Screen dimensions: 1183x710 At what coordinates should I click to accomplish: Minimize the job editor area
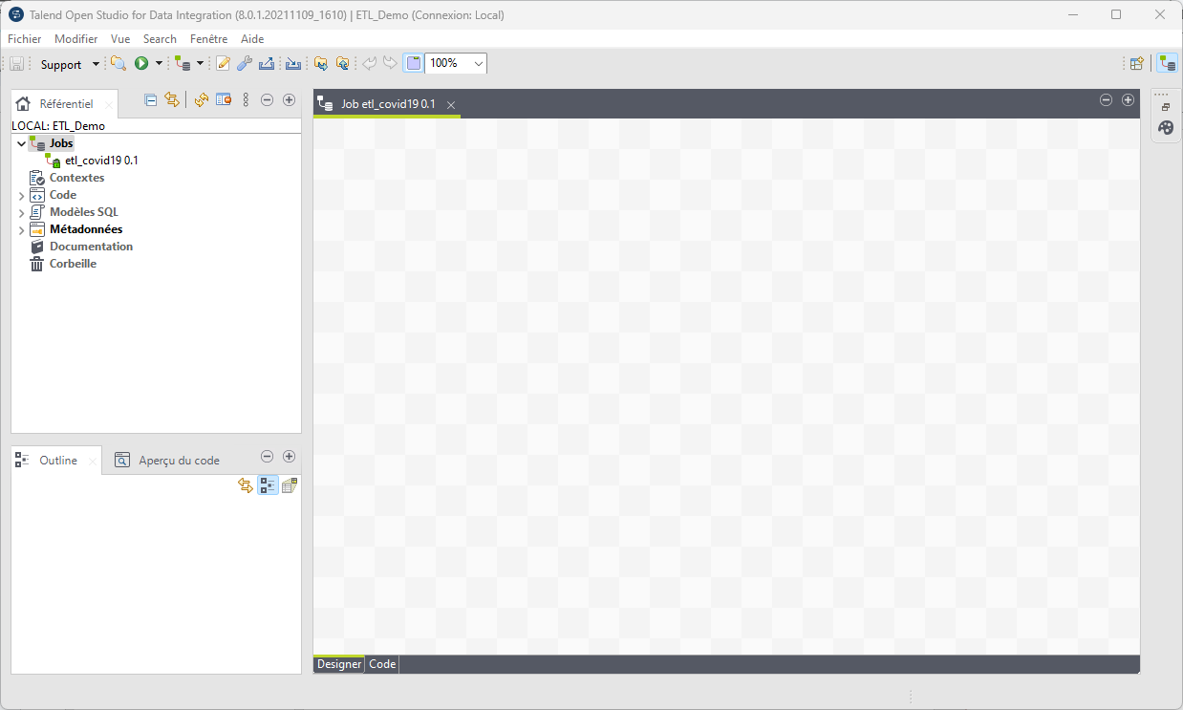pyautogui.click(x=1107, y=99)
